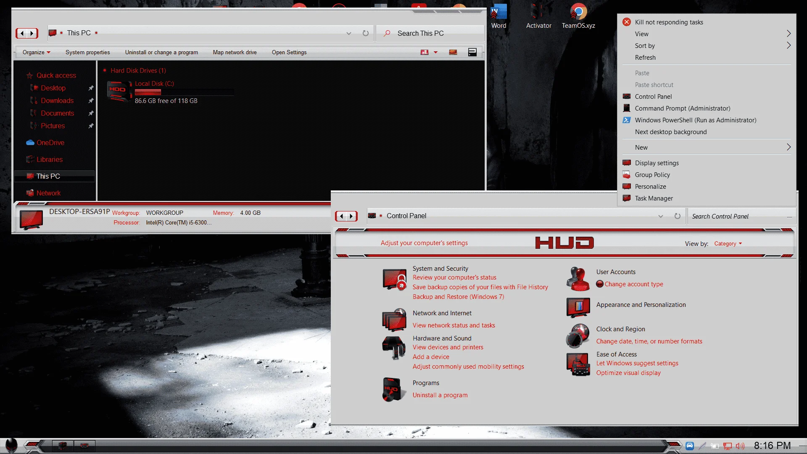
Task: Click the volume icon in system tray
Action: [740, 446]
